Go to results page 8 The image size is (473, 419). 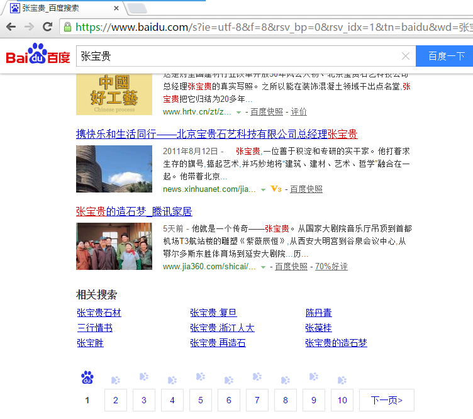286,400
